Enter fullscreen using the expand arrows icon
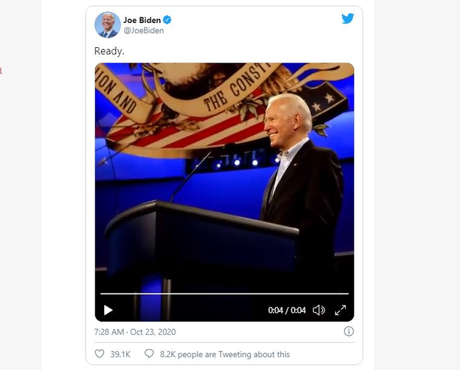 (x=341, y=310)
